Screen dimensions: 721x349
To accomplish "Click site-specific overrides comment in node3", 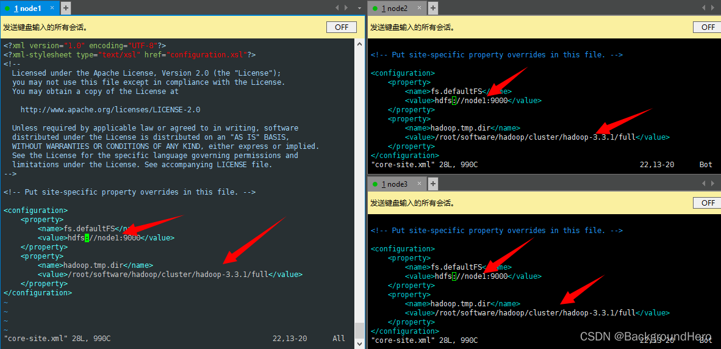I will [x=497, y=231].
